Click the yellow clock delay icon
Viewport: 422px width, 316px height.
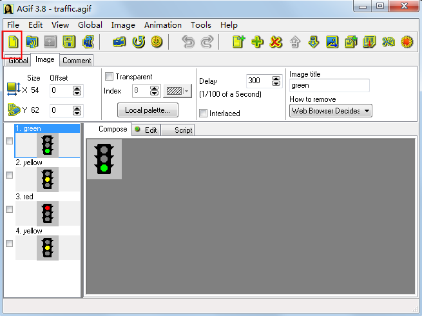[157, 42]
